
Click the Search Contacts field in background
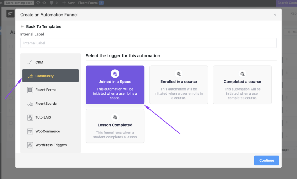click(287, 3)
